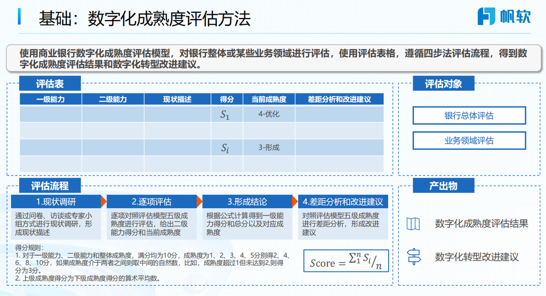Click the orange arrow after 1.现状调研

(104, 201)
